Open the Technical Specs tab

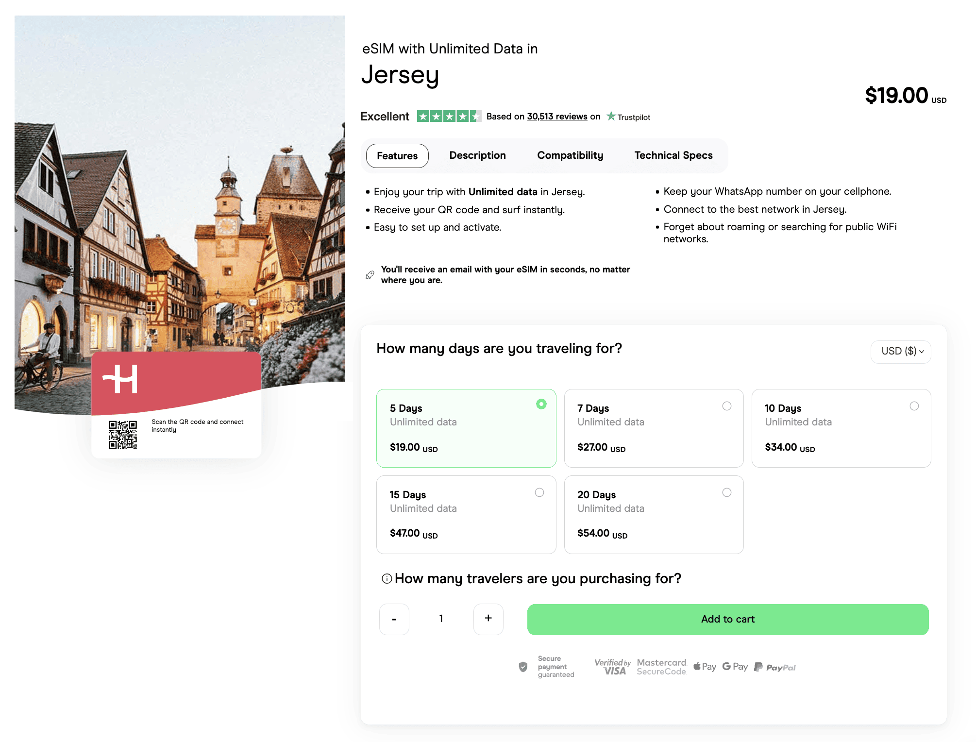673,155
